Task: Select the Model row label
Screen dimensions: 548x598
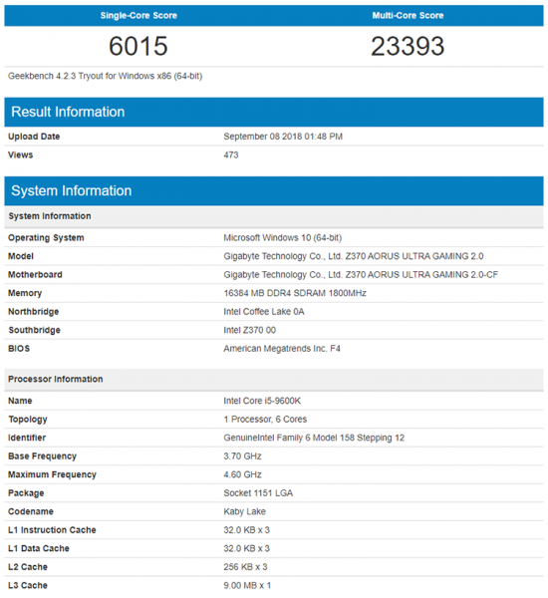Action: pyautogui.click(x=21, y=256)
